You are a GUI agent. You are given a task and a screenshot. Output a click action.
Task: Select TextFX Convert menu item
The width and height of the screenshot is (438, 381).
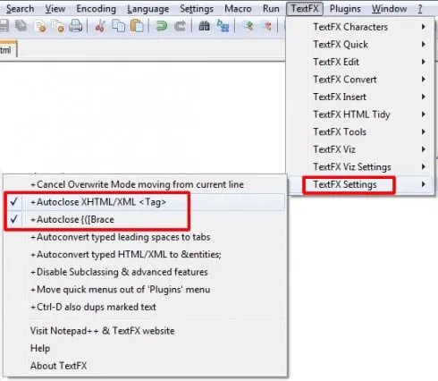pos(360,80)
